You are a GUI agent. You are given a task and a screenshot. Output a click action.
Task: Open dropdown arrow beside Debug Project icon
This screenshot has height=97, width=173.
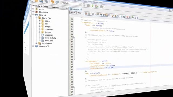pos(99,6)
